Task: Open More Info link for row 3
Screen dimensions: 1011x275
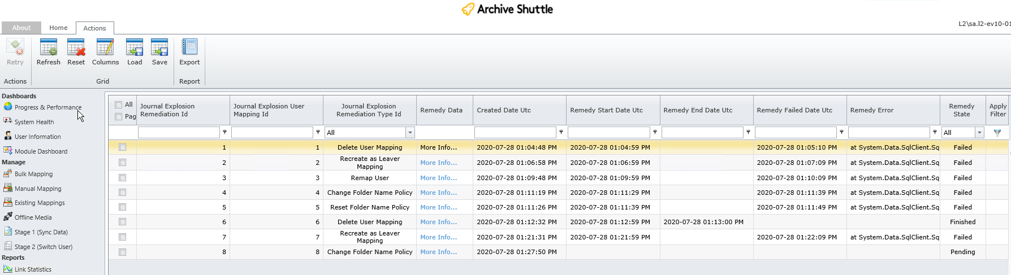Action: [x=438, y=178]
